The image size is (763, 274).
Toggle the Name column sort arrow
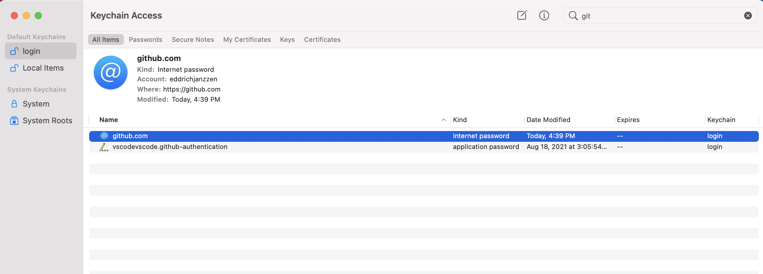point(443,120)
